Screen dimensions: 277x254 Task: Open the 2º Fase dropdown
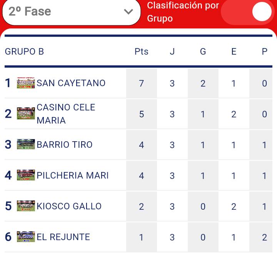click(x=72, y=12)
